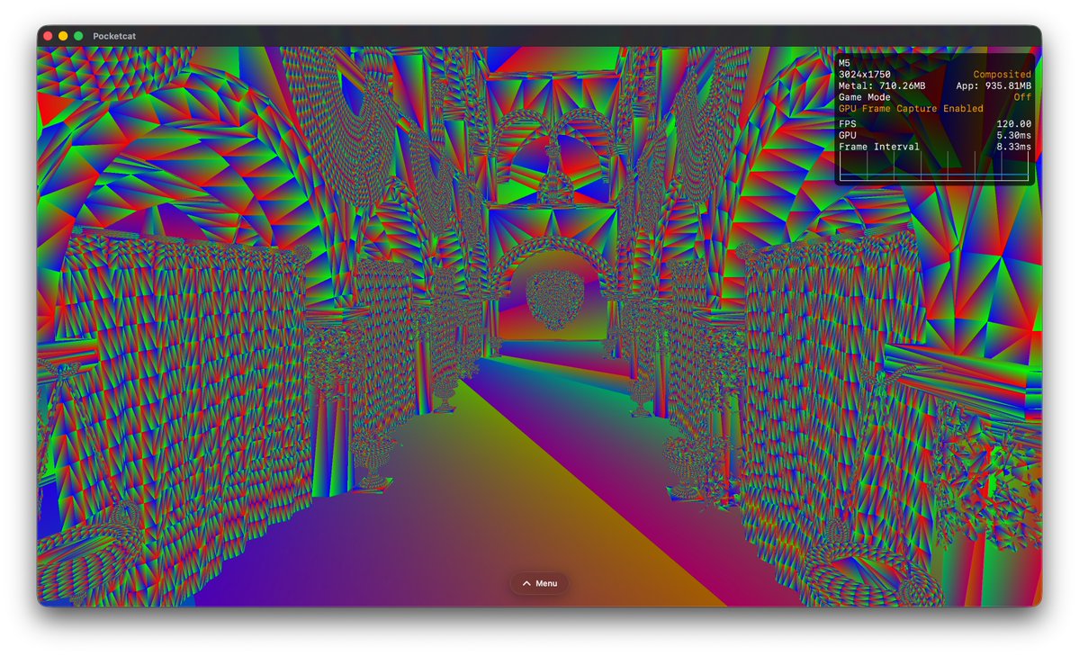Click the resolution text 3024x1750

pos(864,75)
